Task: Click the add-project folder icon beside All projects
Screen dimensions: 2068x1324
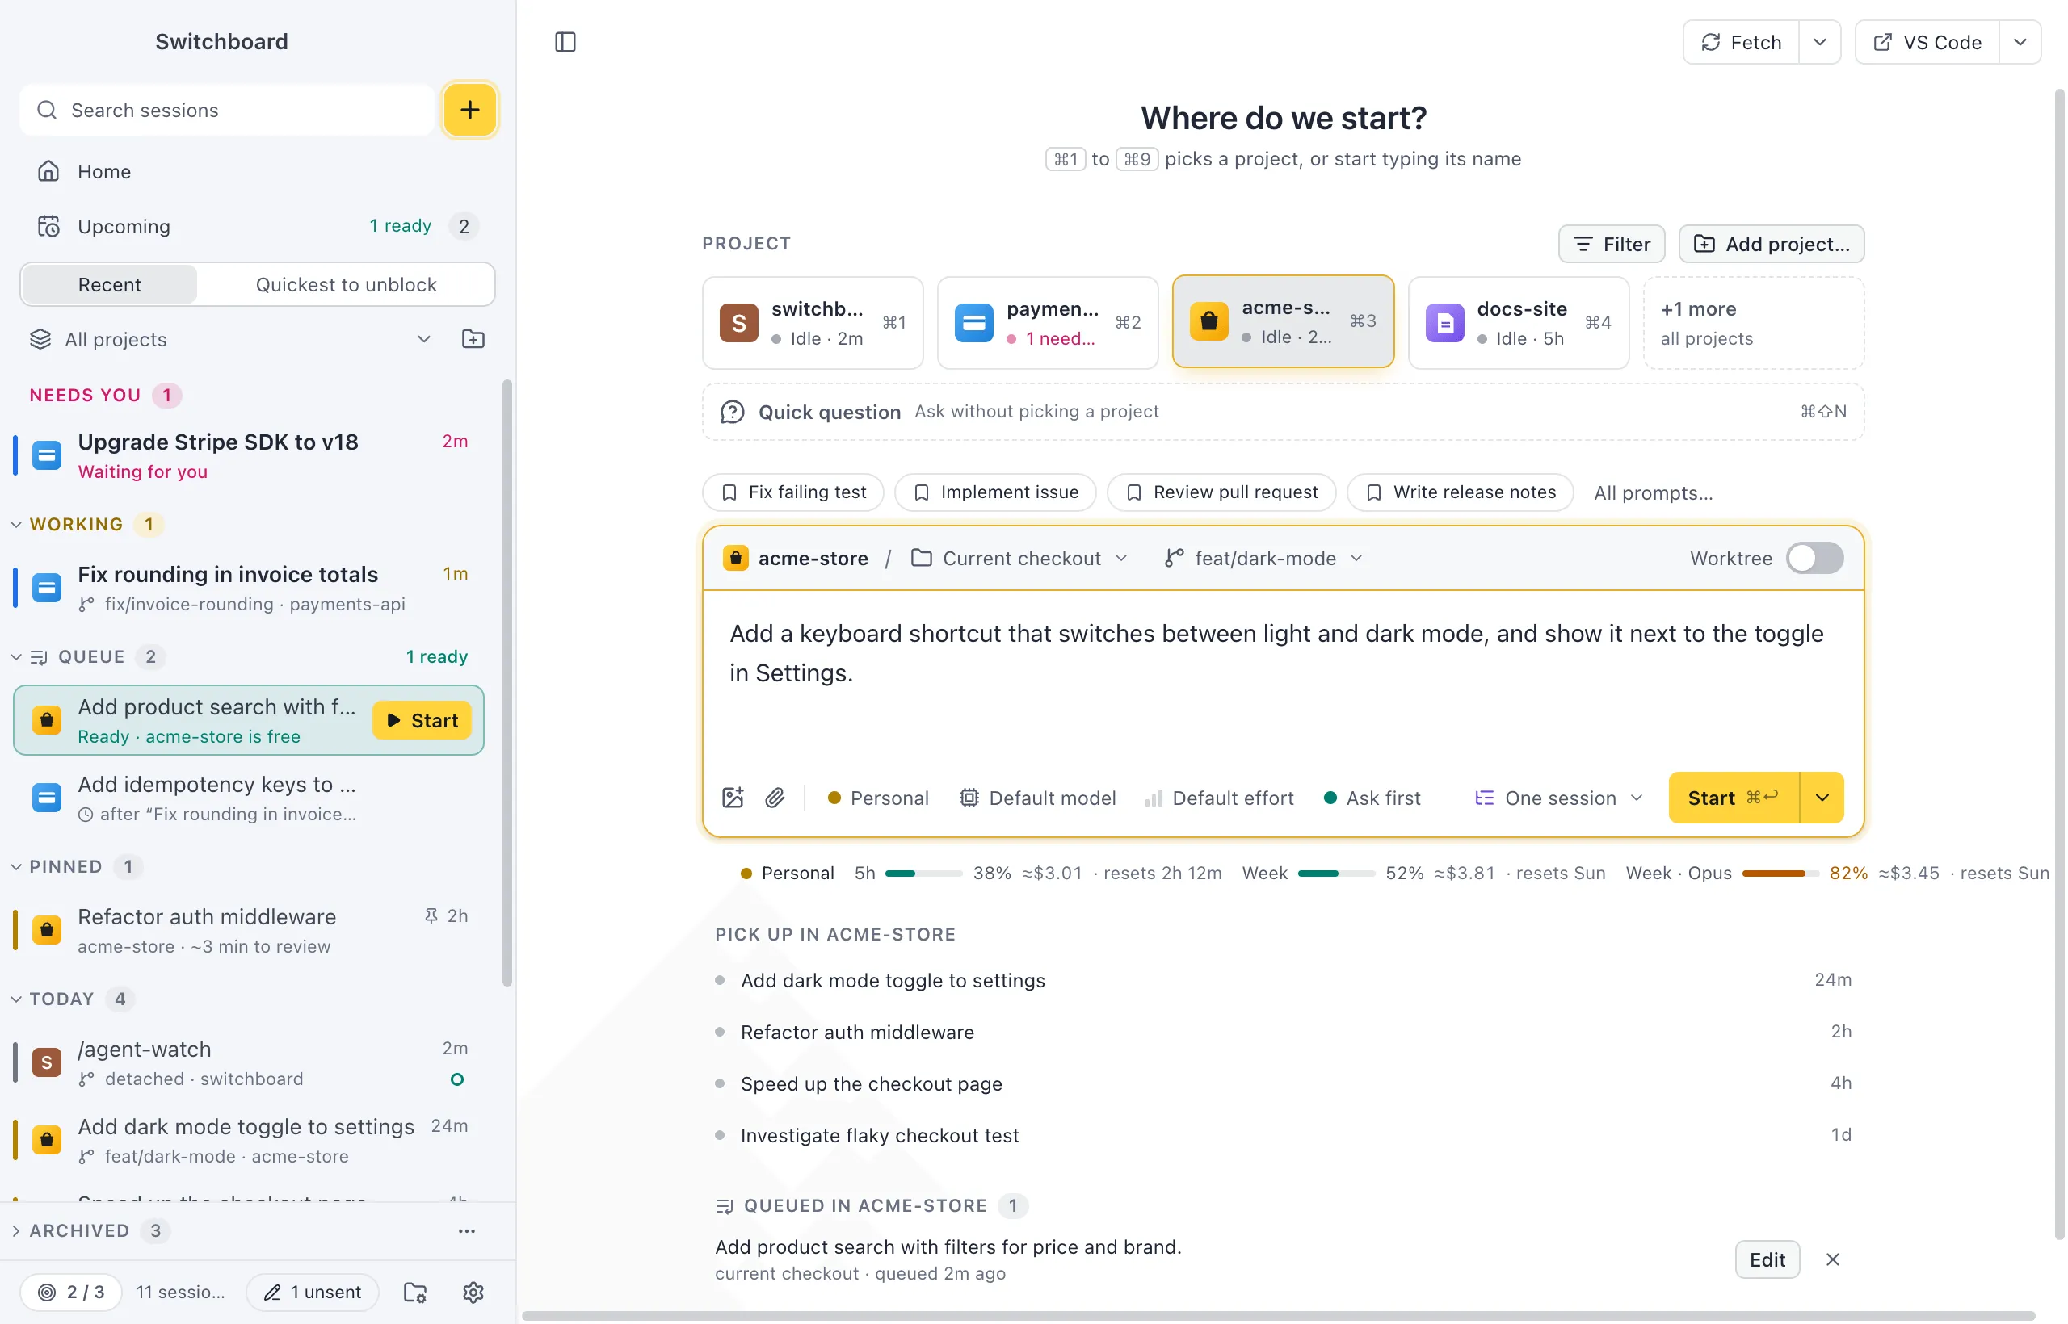Action: pos(473,339)
